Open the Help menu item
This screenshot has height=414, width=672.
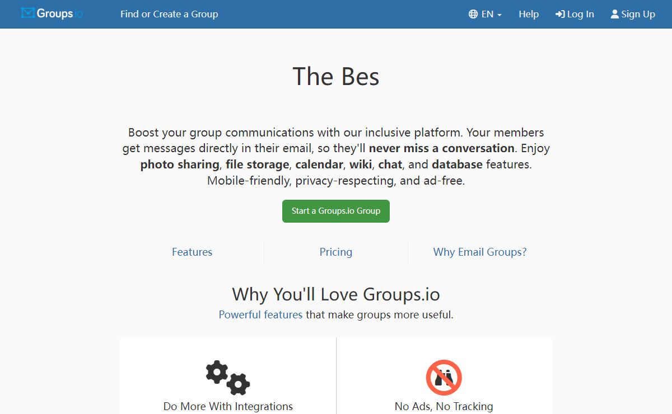click(529, 15)
